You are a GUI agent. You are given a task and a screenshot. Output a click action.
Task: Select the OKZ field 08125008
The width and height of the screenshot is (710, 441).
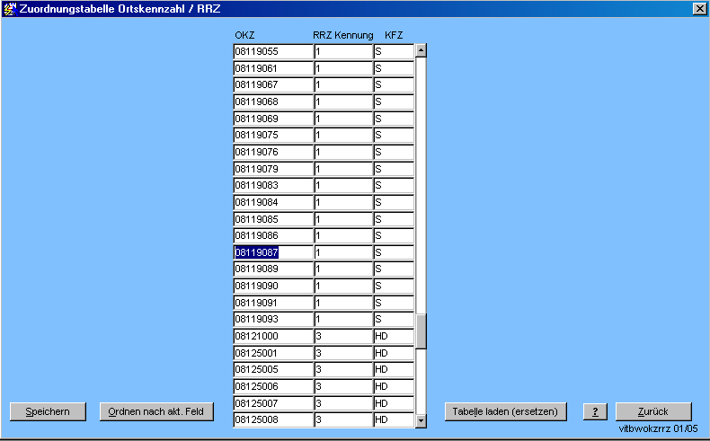tap(272, 419)
